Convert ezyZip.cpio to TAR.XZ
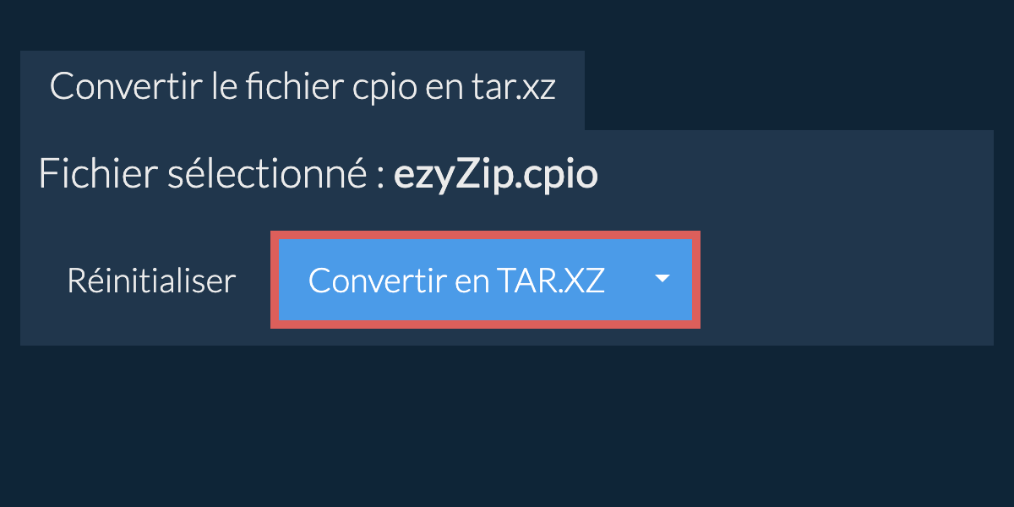This screenshot has height=507, width=1014. (x=456, y=281)
